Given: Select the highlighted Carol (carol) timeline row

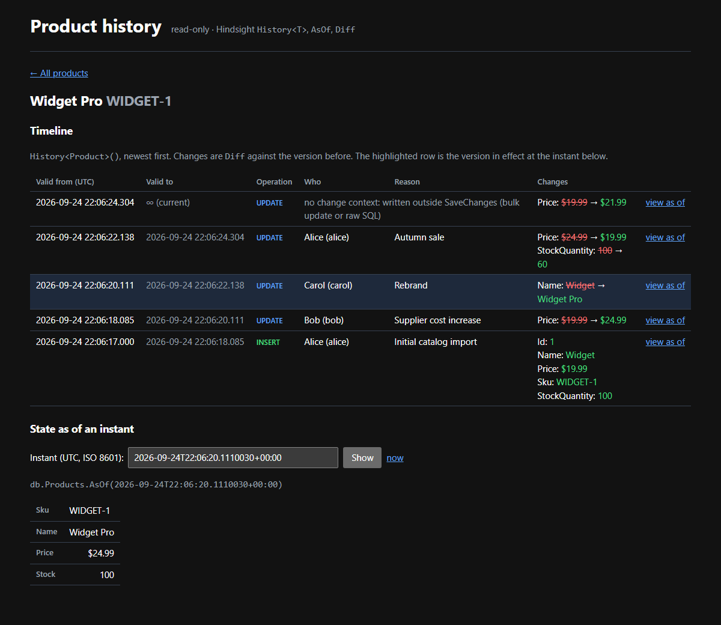Looking at the screenshot, I should coord(360,292).
